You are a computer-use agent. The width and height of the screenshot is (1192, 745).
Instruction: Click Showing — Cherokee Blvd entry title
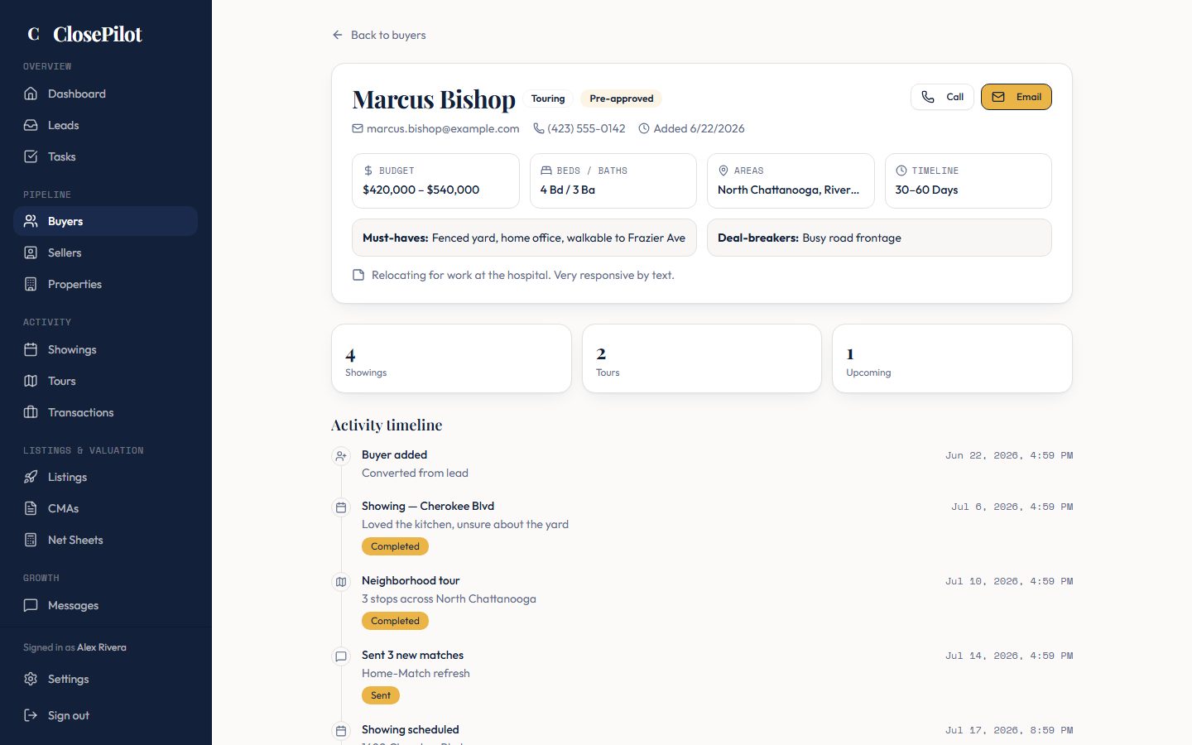(428, 506)
